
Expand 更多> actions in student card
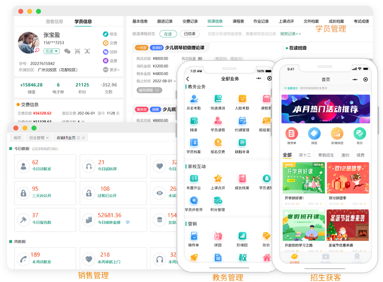(111, 70)
